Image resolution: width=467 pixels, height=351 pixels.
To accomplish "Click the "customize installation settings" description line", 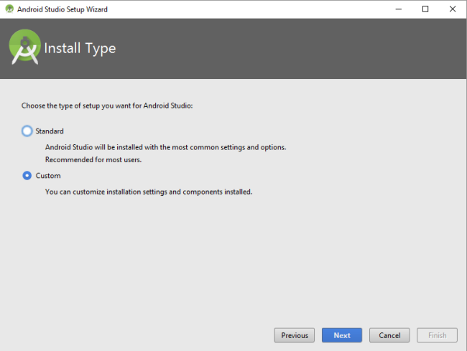I will pos(148,192).
